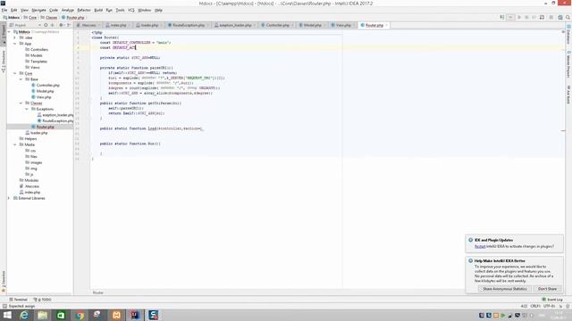Click Router.php in the navigation breadcrumb
The width and height of the screenshot is (572, 321).
point(75,18)
